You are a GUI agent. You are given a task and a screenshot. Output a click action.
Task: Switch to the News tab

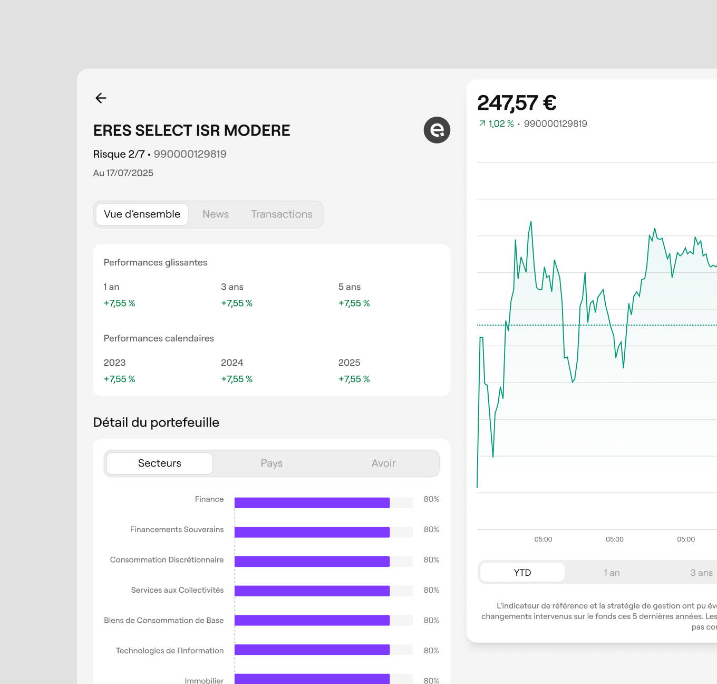(x=216, y=214)
